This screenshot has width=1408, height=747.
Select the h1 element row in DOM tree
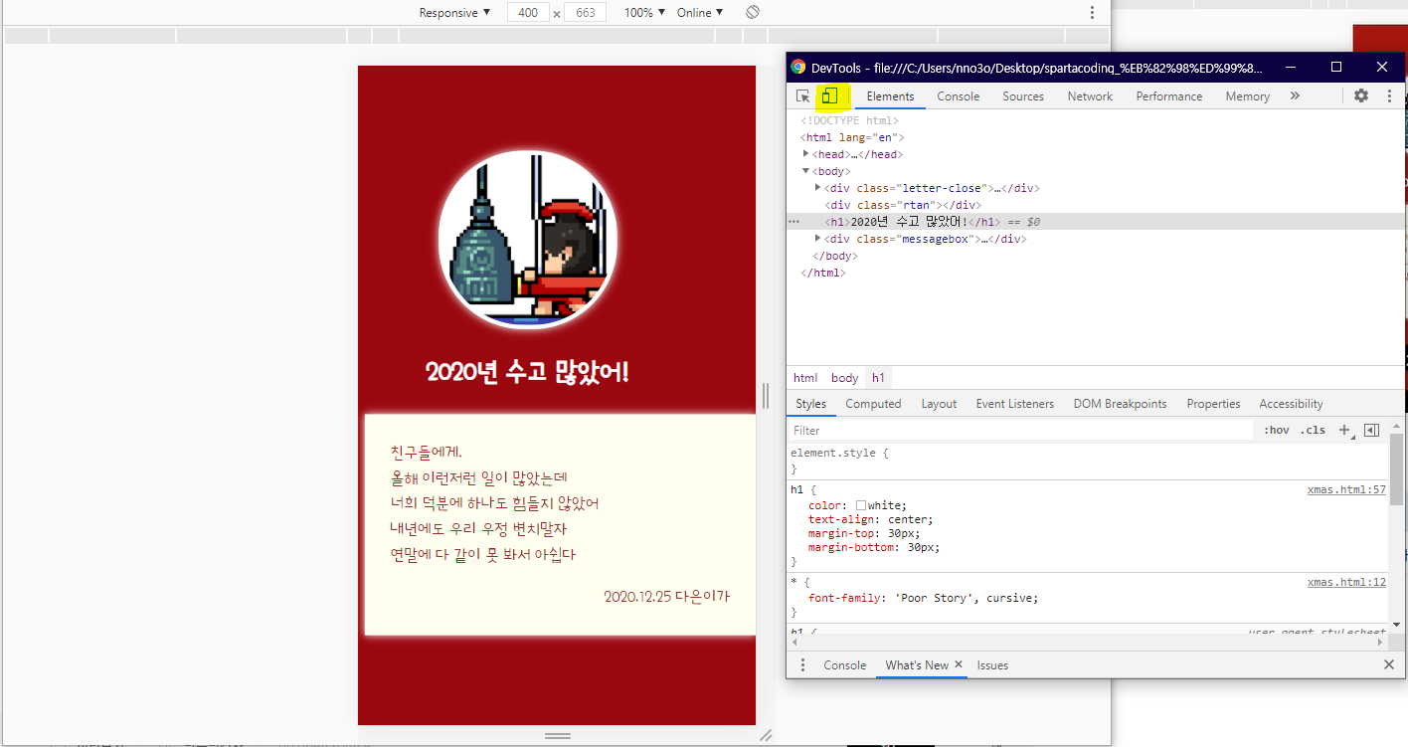click(x=1096, y=222)
